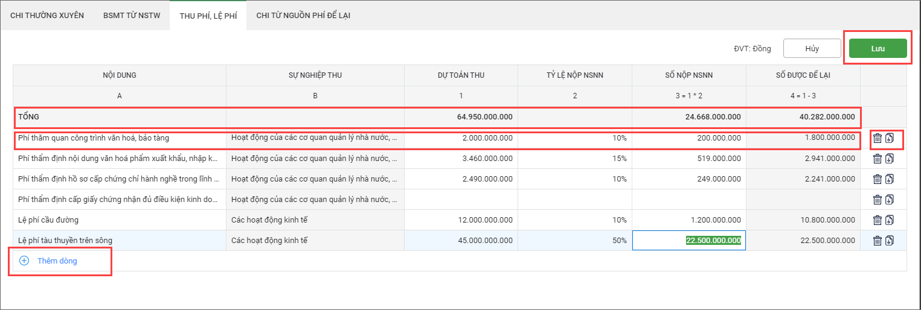Trash the Lệ phí tàu thuyền trên sông row

[x=878, y=241]
